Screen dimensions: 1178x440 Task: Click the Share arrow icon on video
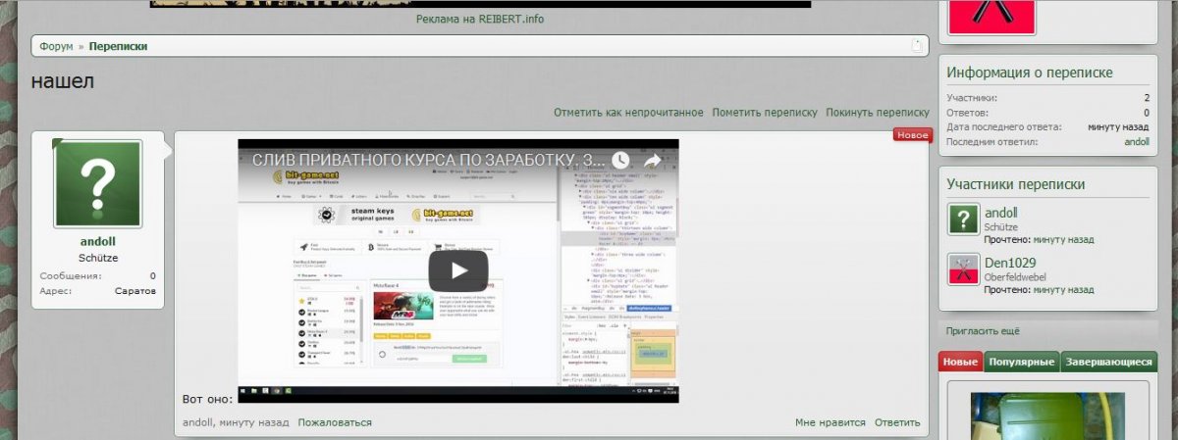[x=653, y=160]
